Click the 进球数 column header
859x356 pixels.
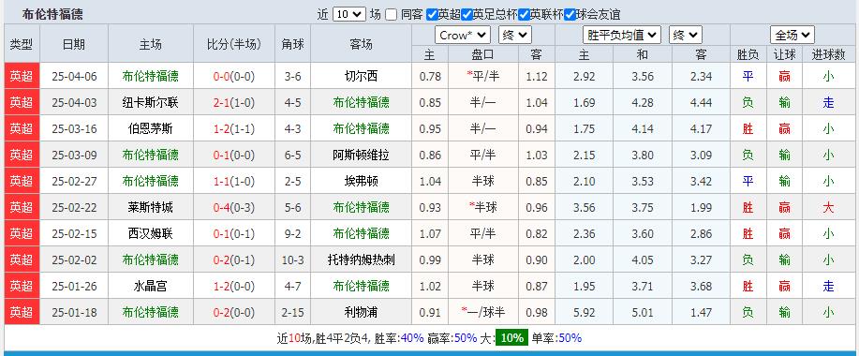828,54
